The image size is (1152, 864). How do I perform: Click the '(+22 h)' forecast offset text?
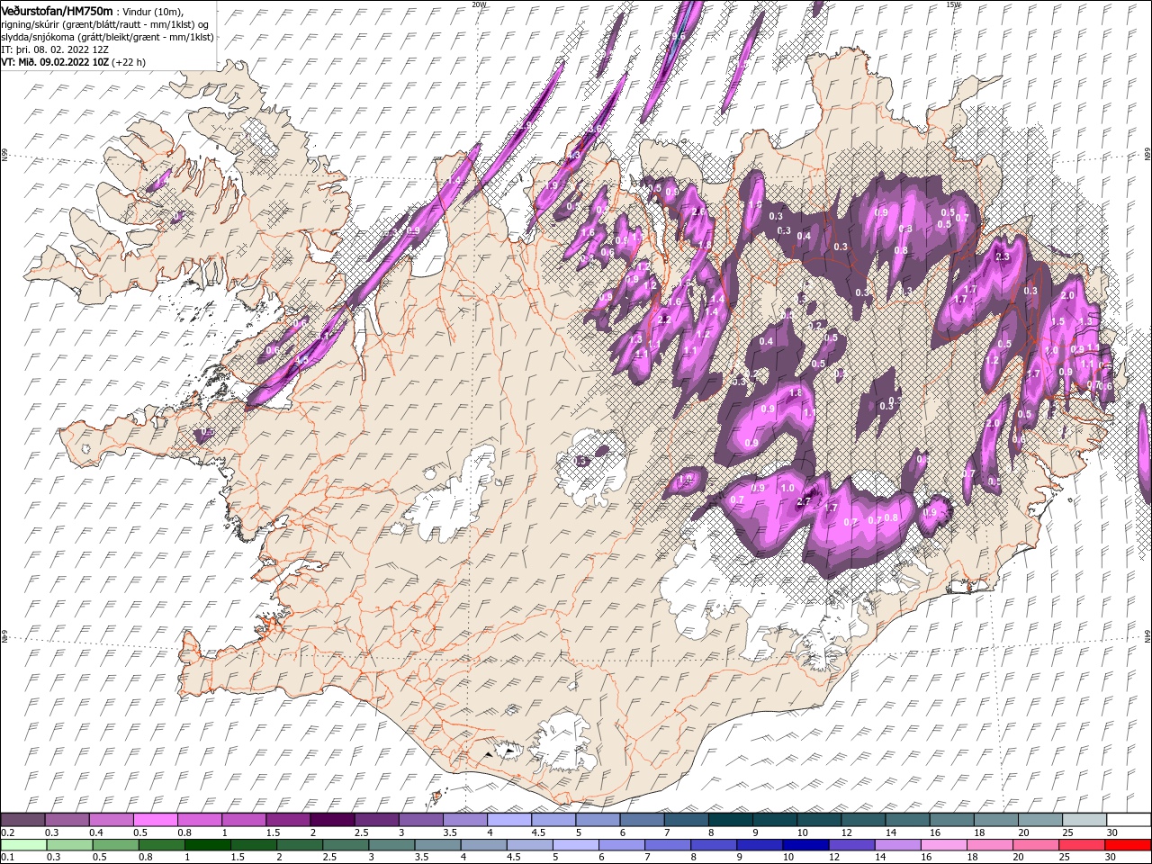click(129, 62)
